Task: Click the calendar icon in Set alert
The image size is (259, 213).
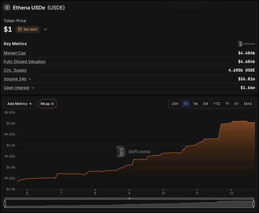Action: pos(20,30)
